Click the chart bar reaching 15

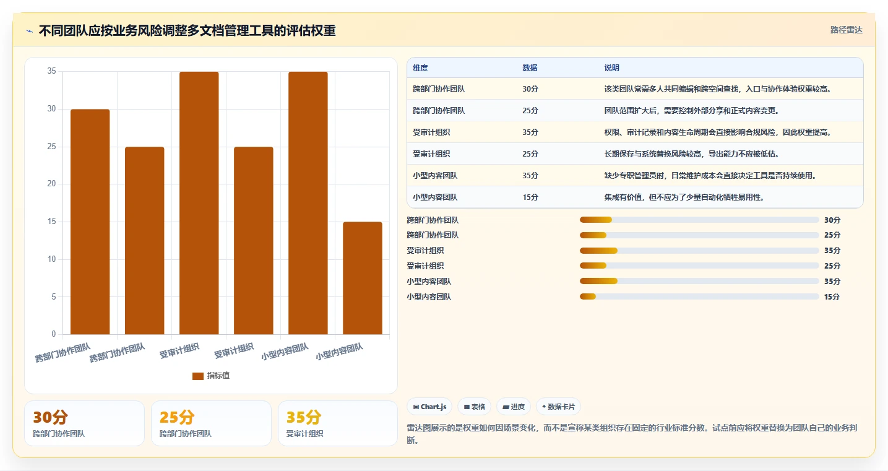click(x=363, y=278)
